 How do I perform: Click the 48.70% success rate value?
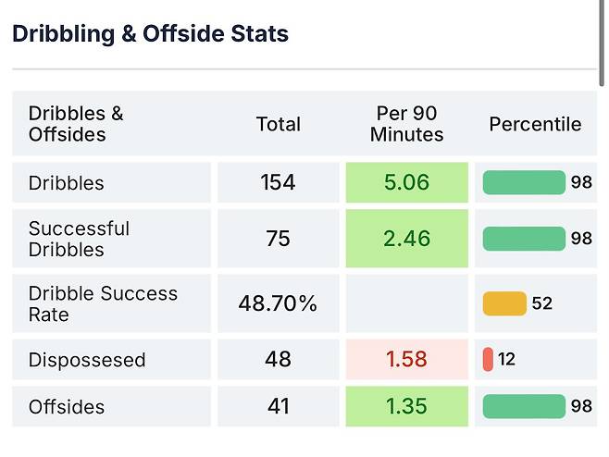278,303
